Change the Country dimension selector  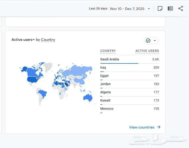[48, 40]
